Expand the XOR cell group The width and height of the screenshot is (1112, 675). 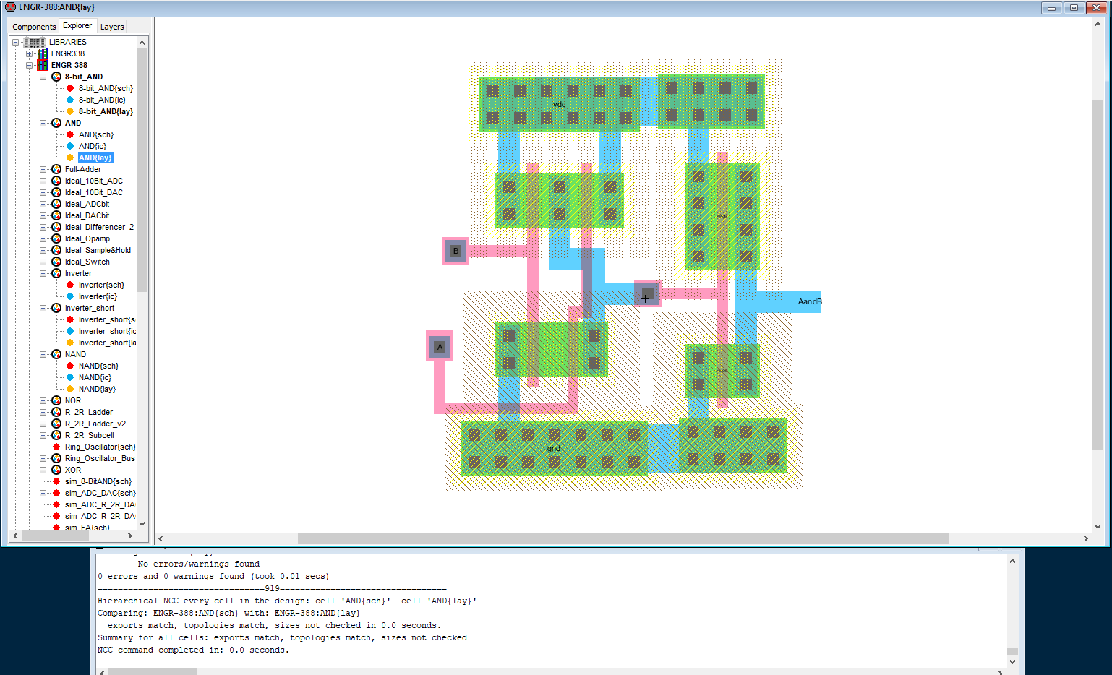(43, 470)
